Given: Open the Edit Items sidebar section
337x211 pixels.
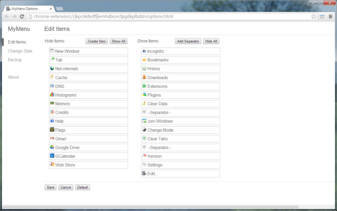Looking at the screenshot, I should [17, 42].
